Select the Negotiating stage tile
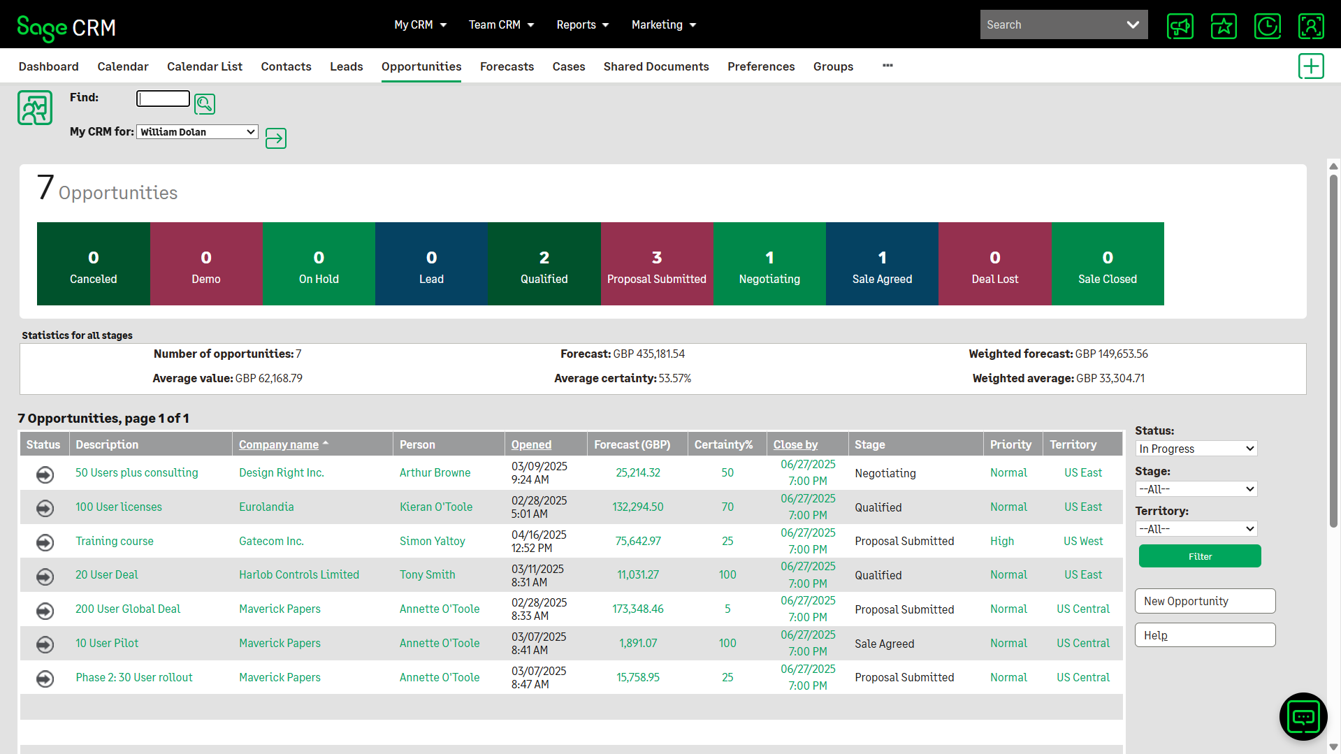The width and height of the screenshot is (1341, 754). tap(769, 264)
